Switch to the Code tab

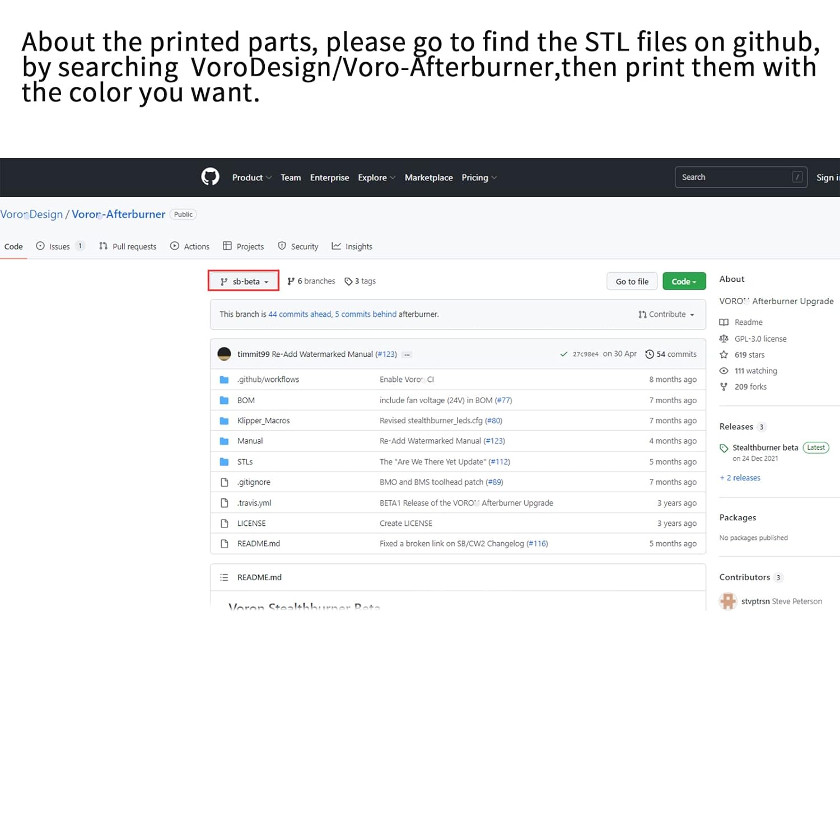tap(13, 246)
